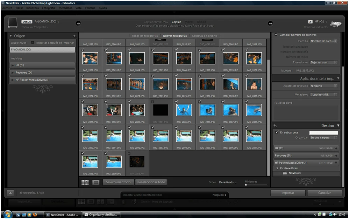Select the IMG_2893.JPG thumbnail

click(161, 136)
